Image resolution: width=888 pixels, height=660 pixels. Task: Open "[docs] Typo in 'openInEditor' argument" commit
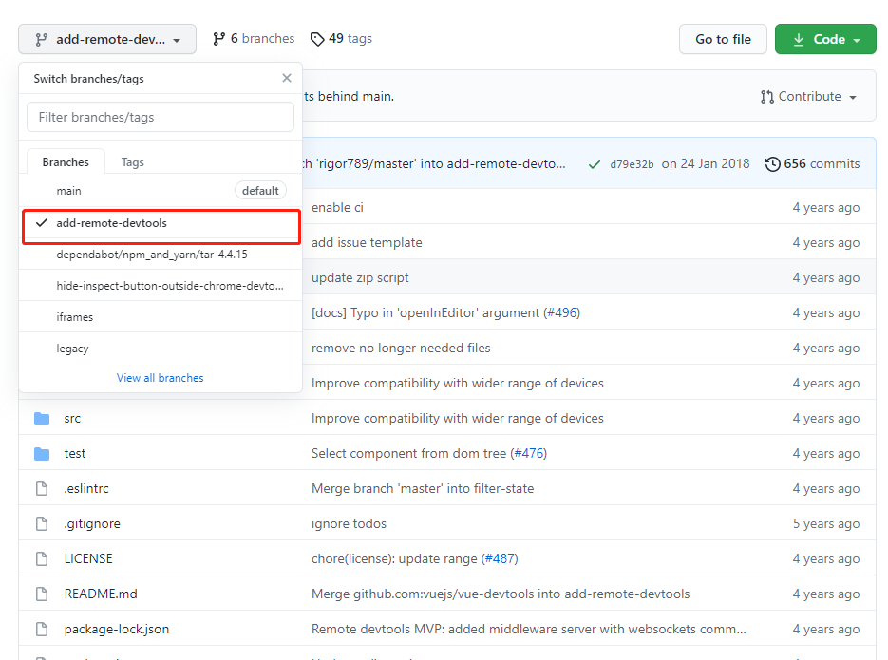point(425,313)
